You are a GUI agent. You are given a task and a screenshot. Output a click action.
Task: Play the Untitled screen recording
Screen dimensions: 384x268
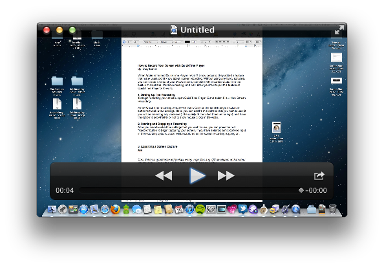click(x=197, y=175)
